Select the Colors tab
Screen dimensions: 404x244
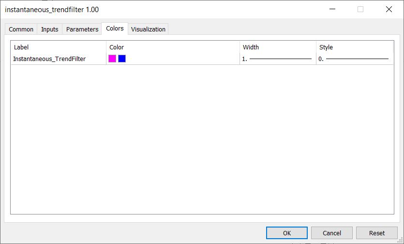[x=115, y=29]
